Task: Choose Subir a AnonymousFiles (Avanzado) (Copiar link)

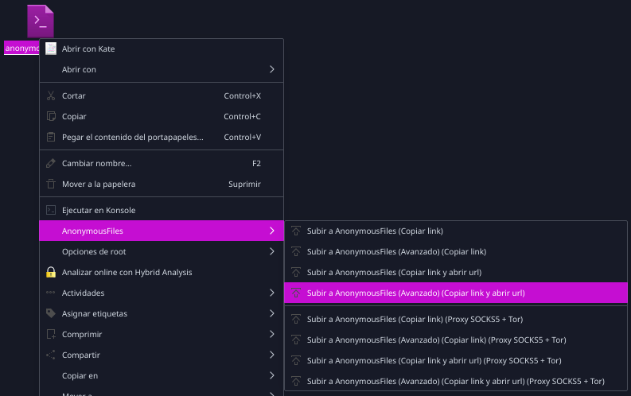Action: [x=455, y=251]
